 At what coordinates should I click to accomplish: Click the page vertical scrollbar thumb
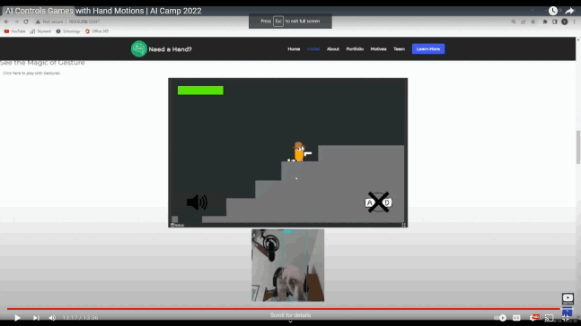coord(578,147)
